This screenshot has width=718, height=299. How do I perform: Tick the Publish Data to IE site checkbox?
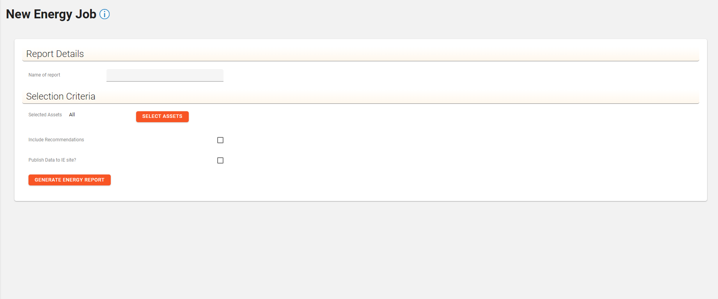pos(220,160)
